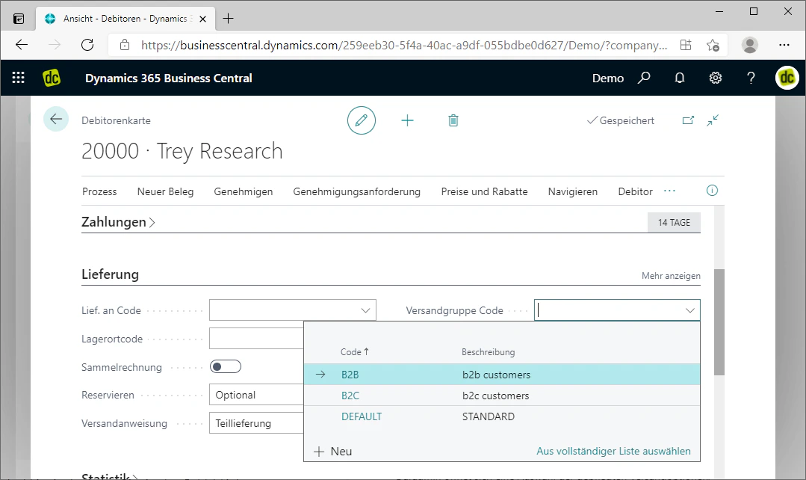
Task: Click the Lagerortcode input field
Action: [256, 339]
